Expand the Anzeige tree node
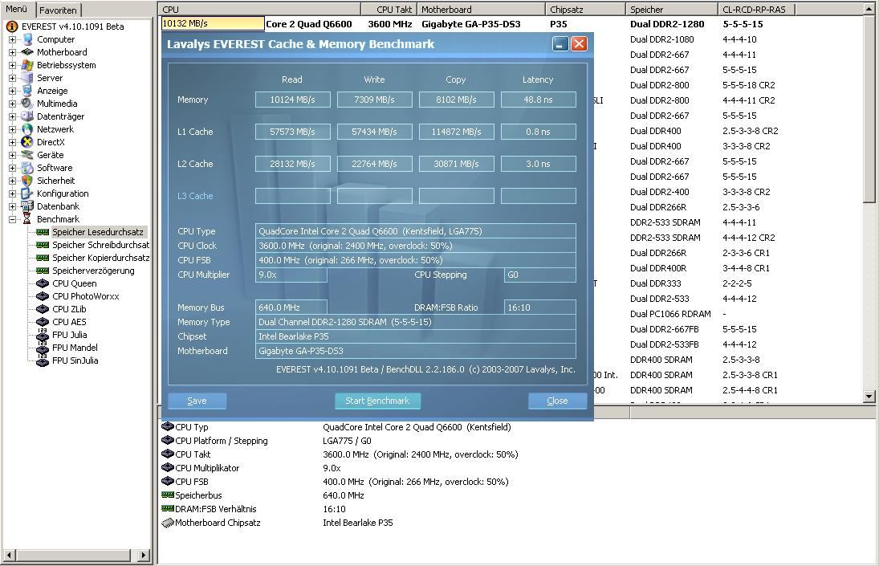Image resolution: width=879 pixels, height=566 pixels. point(12,91)
